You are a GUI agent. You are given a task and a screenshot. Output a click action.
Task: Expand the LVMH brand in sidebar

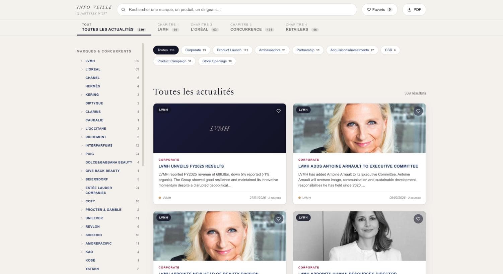click(82, 61)
